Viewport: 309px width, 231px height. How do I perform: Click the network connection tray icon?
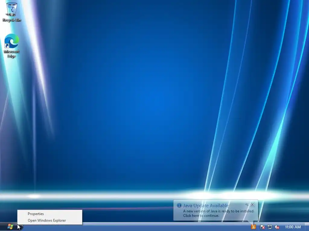(x=269, y=227)
